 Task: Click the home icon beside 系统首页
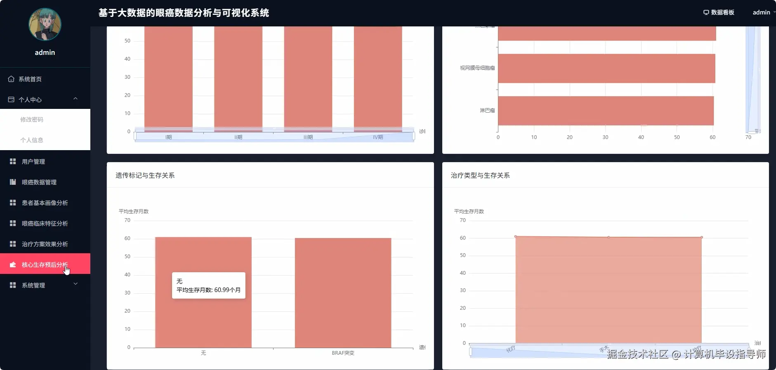(11, 79)
